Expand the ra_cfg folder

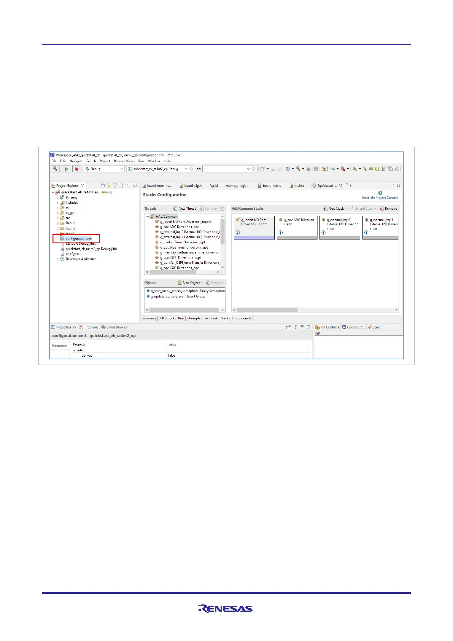tap(58, 228)
